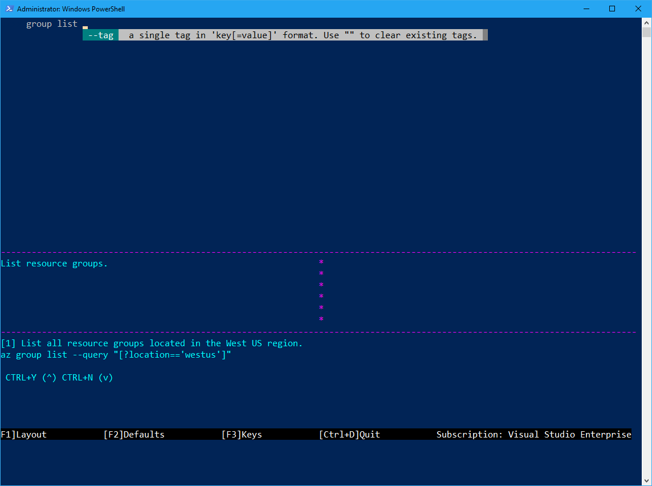The width and height of the screenshot is (652, 486).
Task: Click the Subscription: Visual Studio Enterprise status
Action: point(533,435)
